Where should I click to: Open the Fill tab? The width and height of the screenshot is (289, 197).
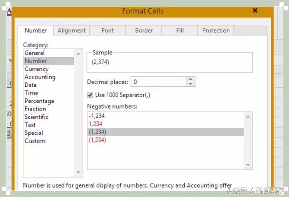click(180, 30)
